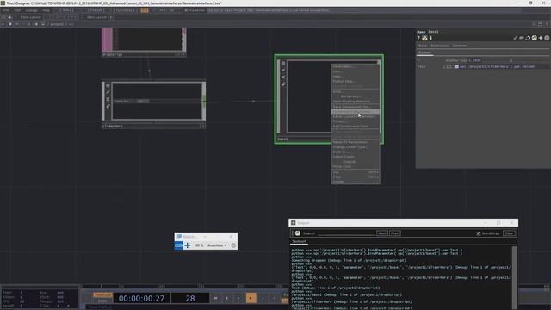Jump to start of timeline

215,298
